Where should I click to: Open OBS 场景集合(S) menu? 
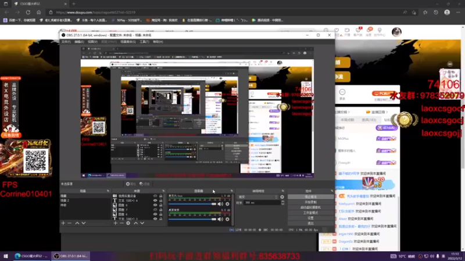(128, 42)
